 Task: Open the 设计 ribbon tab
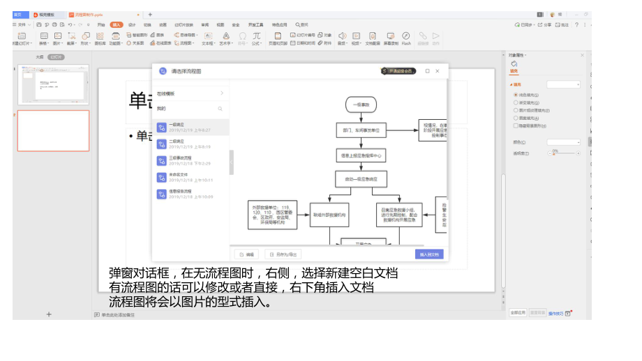[x=132, y=25]
